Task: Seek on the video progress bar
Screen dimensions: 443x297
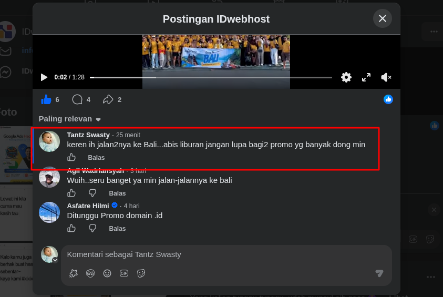Action: 211,77
